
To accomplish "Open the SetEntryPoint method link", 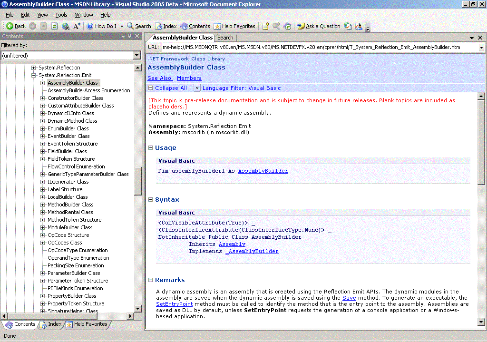I will (174, 304).
